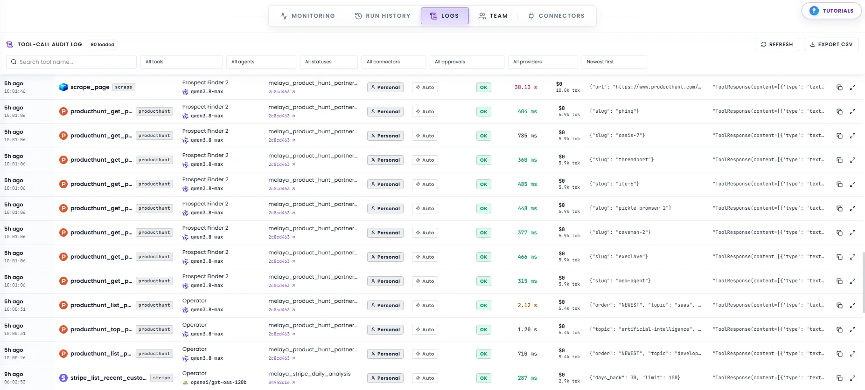Expand the scrape_page row
Viewport: 865px width, 390px height.
point(852,87)
